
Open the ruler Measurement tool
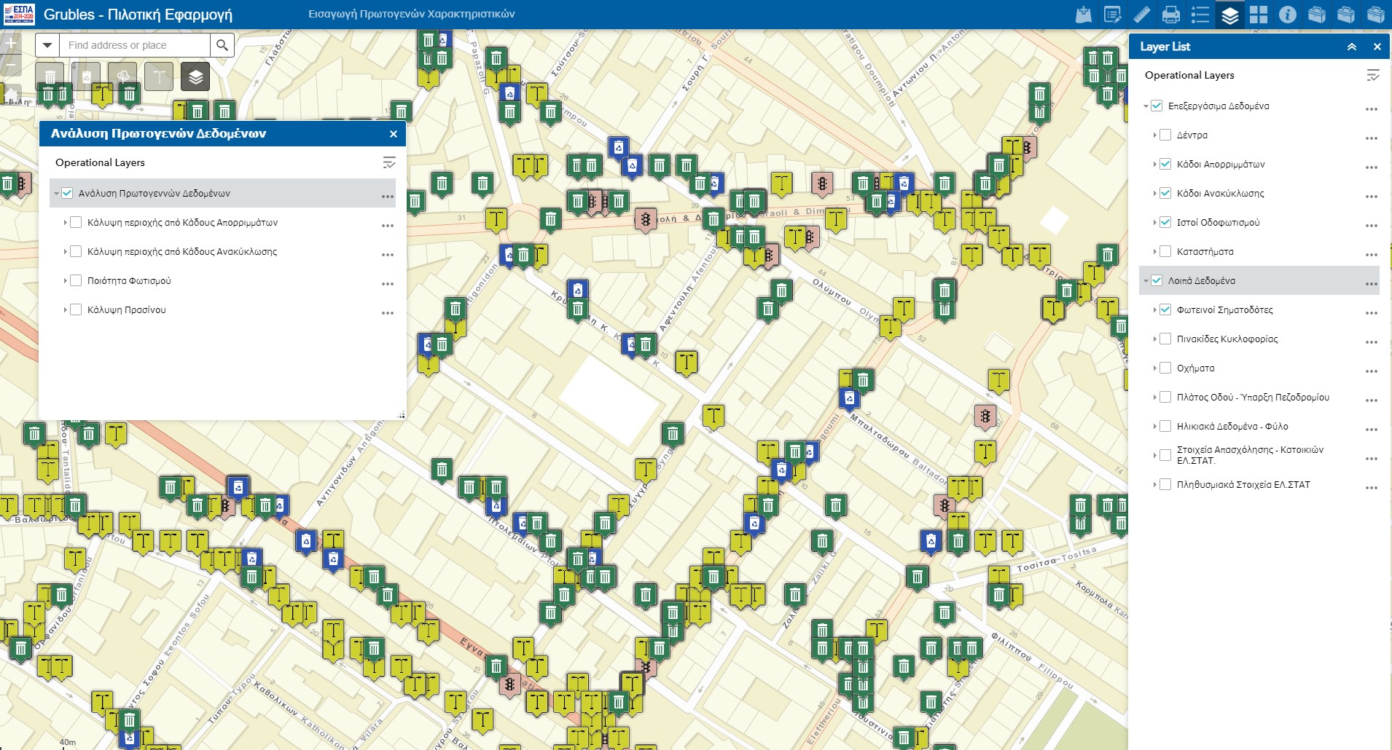point(1141,15)
